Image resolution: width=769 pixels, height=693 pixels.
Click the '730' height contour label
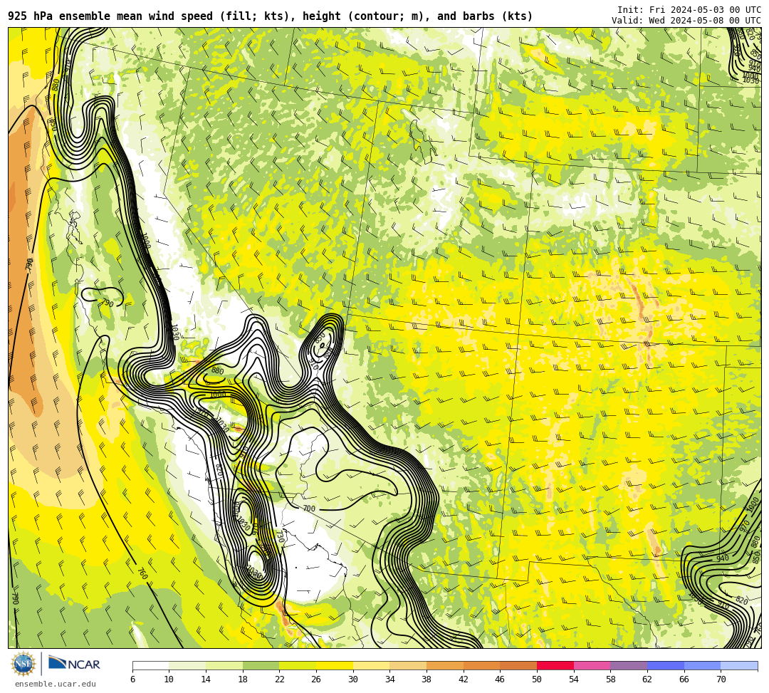(x=280, y=536)
